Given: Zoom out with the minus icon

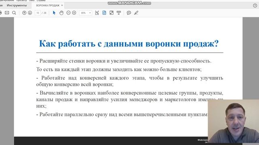Looking at the screenshot, I should 68,12.
